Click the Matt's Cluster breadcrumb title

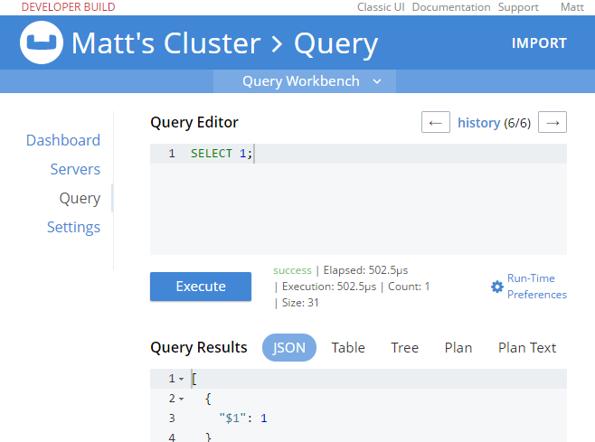click(x=165, y=43)
